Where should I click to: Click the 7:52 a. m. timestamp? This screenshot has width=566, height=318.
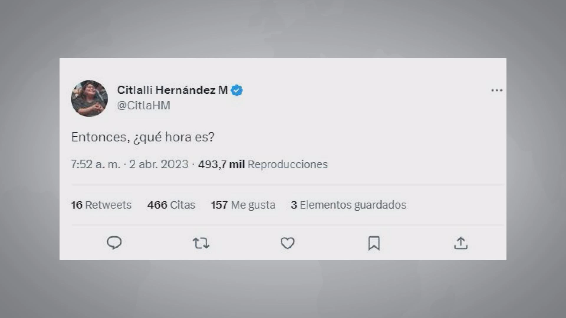pyautogui.click(x=96, y=164)
